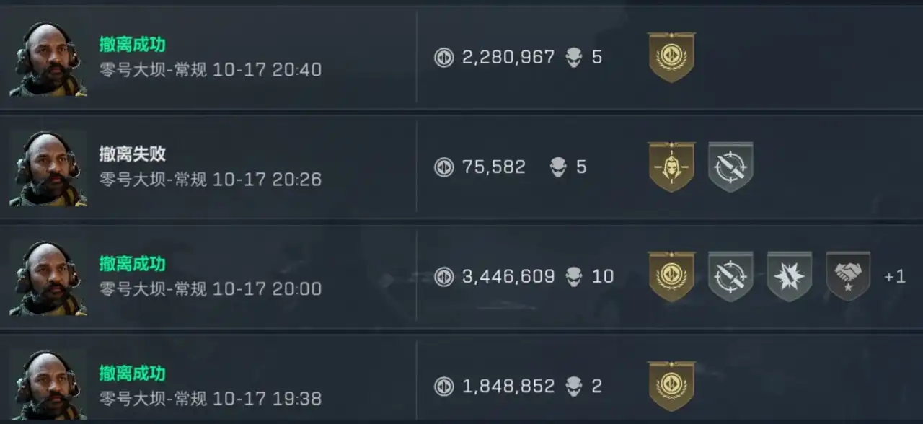Screen dimensions: 923x424
Task: Expand the +1 extra badges indicator
Action: pos(894,276)
